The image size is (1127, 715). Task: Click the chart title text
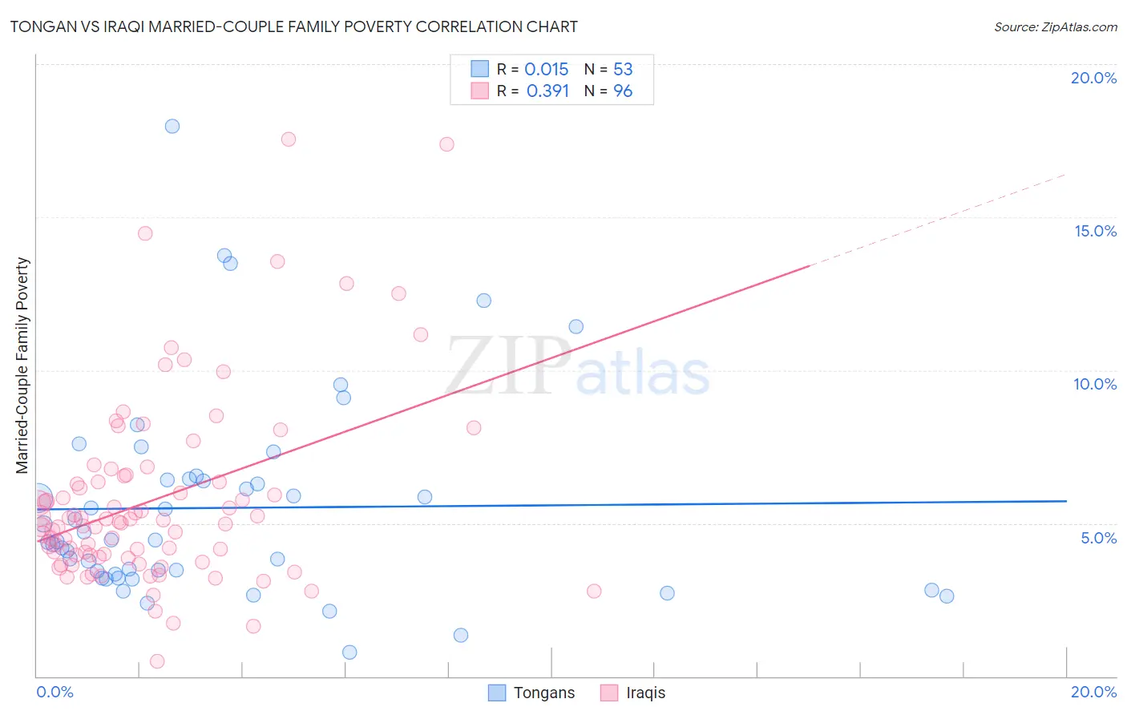coord(293,26)
